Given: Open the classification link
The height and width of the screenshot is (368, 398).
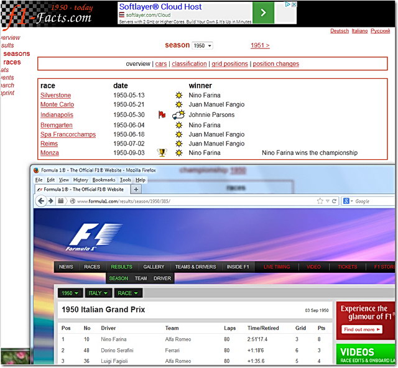Looking at the screenshot, I should (189, 63).
